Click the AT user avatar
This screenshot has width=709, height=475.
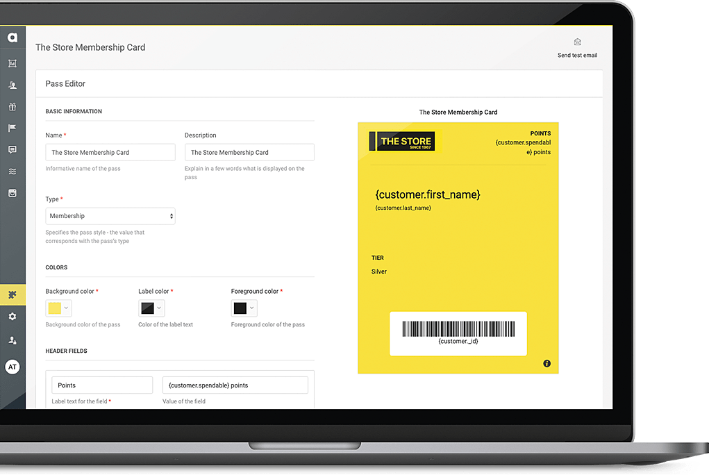click(12, 367)
